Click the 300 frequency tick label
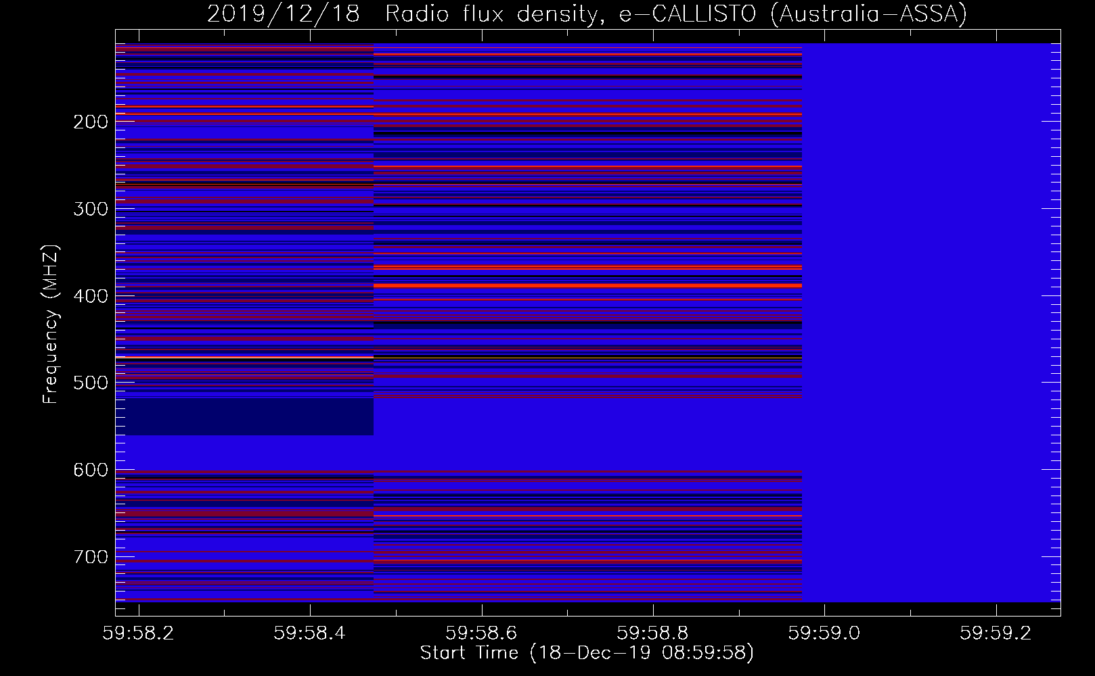Image resolution: width=1095 pixels, height=676 pixels. 91,209
